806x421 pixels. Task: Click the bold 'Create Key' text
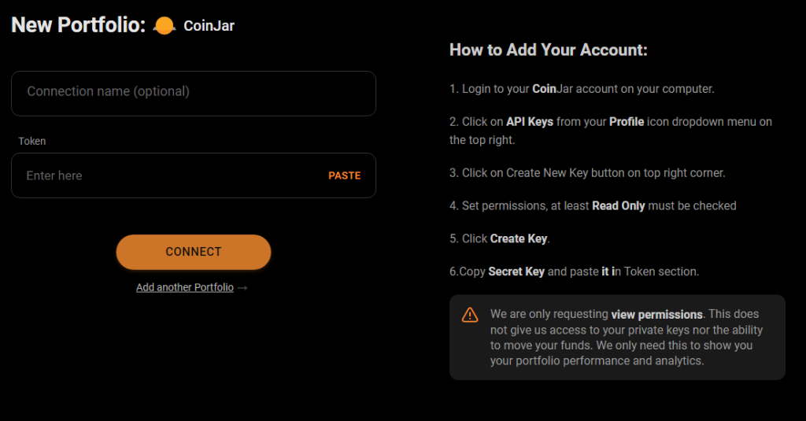click(x=518, y=238)
